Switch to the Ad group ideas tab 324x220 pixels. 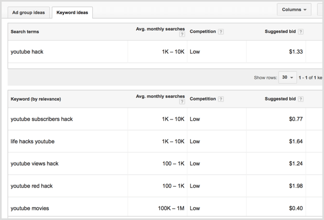[29, 12]
